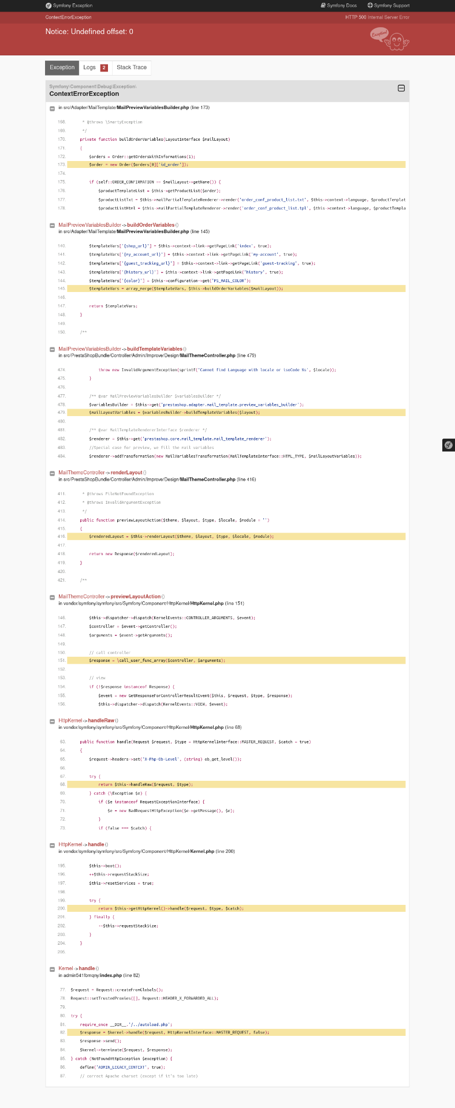Collapse the HttpKernel handle trace entry
The image size is (455, 1108).
point(52,845)
